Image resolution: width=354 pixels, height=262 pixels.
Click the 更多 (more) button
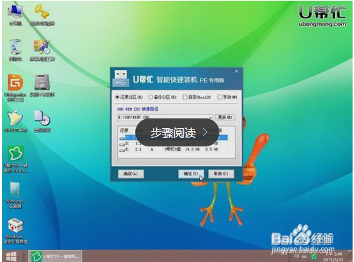[x=225, y=117]
